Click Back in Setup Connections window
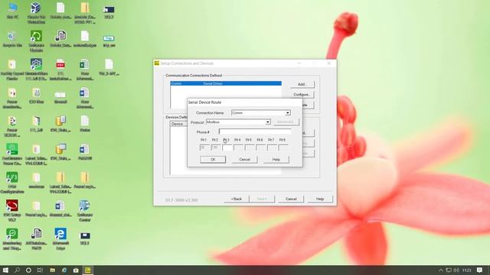Screen dimensions: 490x275 [237, 199]
